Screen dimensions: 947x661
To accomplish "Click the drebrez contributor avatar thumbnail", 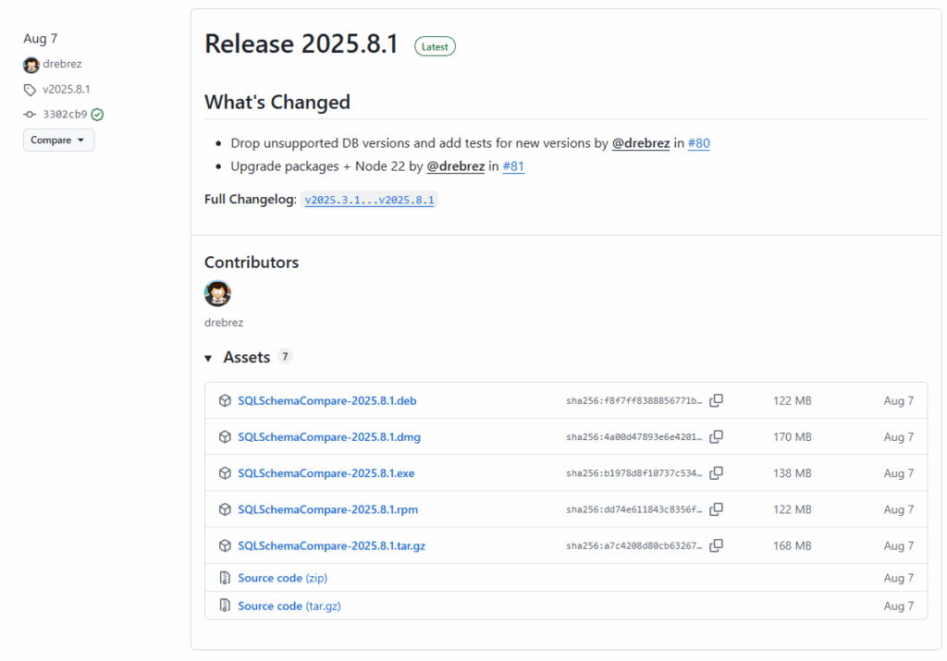I will point(217,294).
